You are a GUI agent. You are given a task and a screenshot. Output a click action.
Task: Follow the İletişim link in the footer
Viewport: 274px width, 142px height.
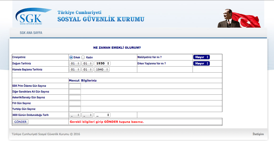coord(258,134)
